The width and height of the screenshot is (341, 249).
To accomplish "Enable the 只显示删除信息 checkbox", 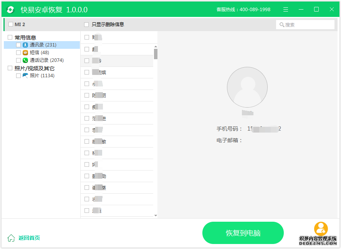I will click(86, 25).
